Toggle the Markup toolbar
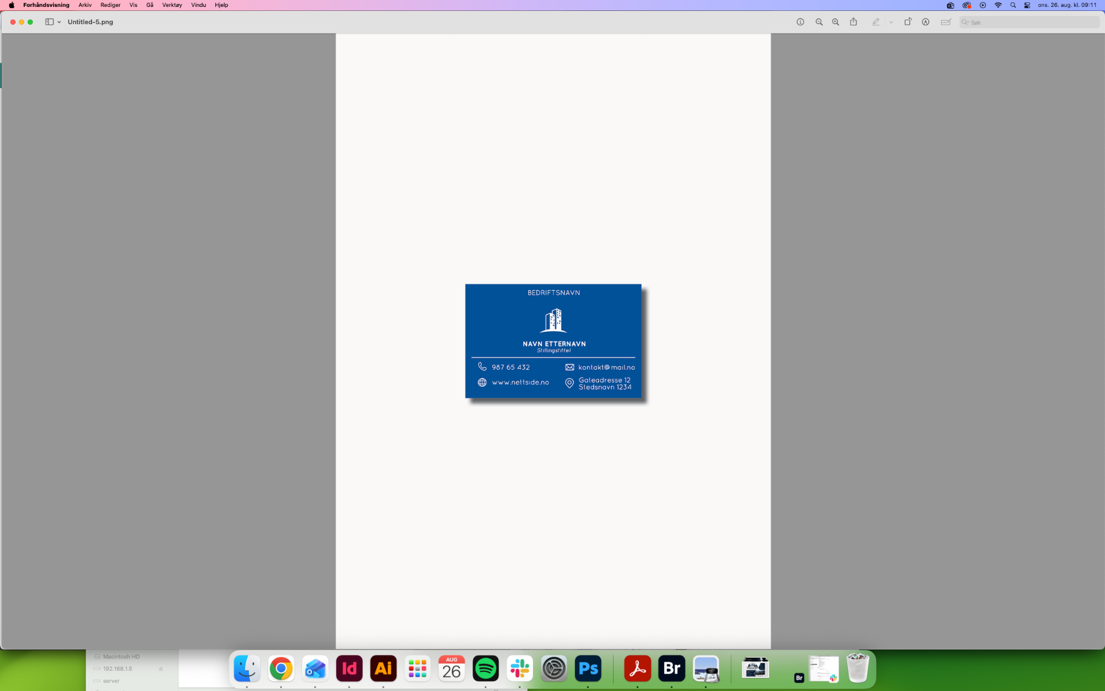 pyautogui.click(x=925, y=22)
